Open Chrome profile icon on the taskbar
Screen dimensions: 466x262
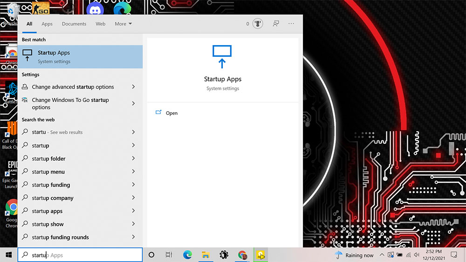pyautogui.click(x=242, y=255)
